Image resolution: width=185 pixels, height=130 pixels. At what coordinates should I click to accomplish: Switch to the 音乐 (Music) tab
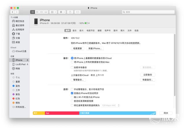[75, 31]
